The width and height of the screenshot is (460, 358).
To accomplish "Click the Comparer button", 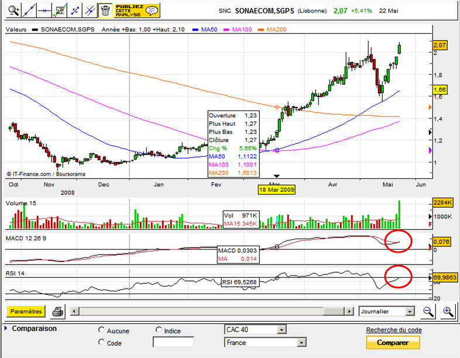I will point(393,342).
